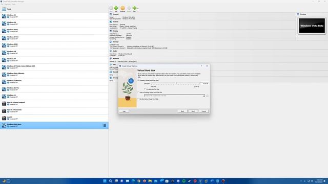The height and width of the screenshot is (184, 328).
Task: Click the Disk Size slider handle
Action: pos(176,83)
